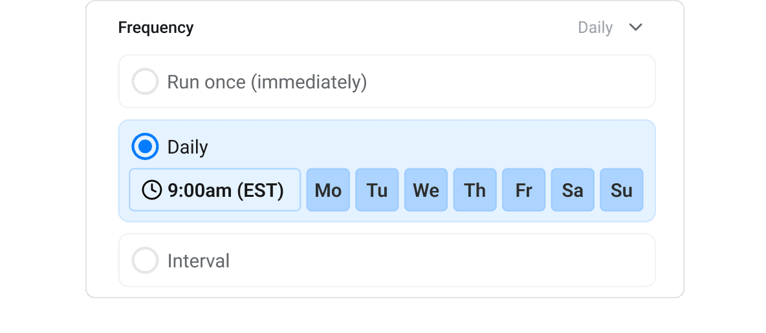Screen dimensions: 766x333
Task: Toggle Tuesday (Tu) in the schedule
Action: click(377, 190)
